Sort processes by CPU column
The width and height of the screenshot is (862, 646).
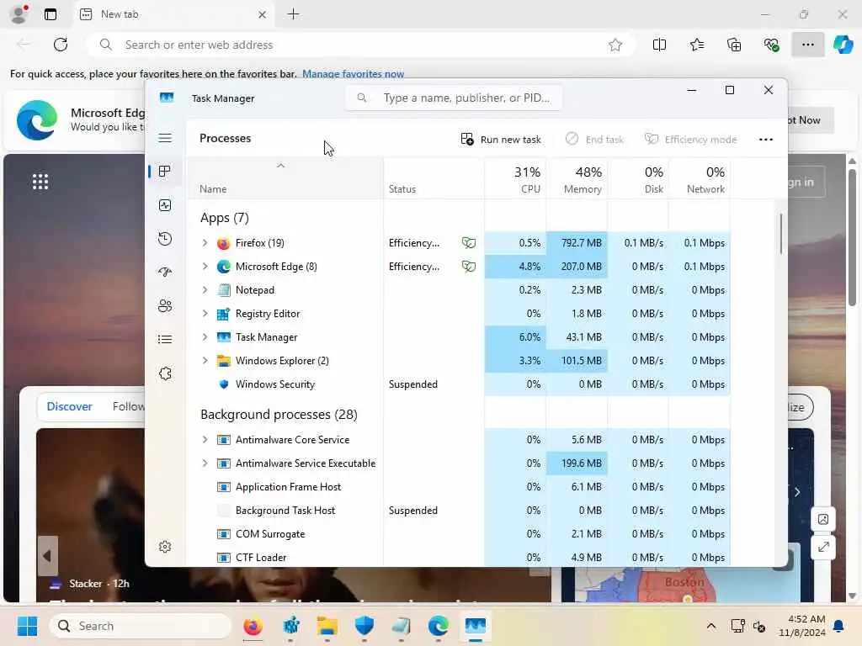pos(515,178)
